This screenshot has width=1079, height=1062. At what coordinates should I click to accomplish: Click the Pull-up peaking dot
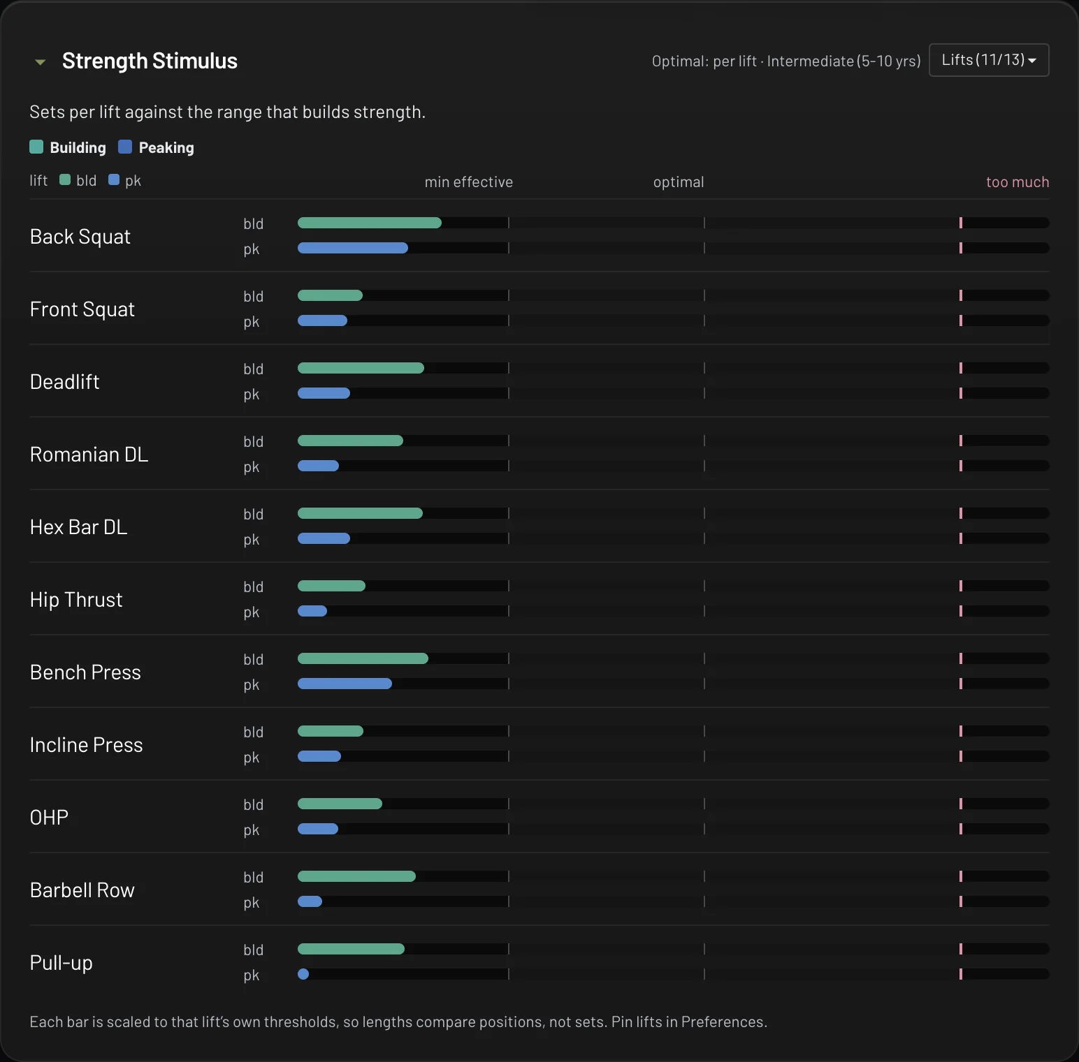(303, 974)
